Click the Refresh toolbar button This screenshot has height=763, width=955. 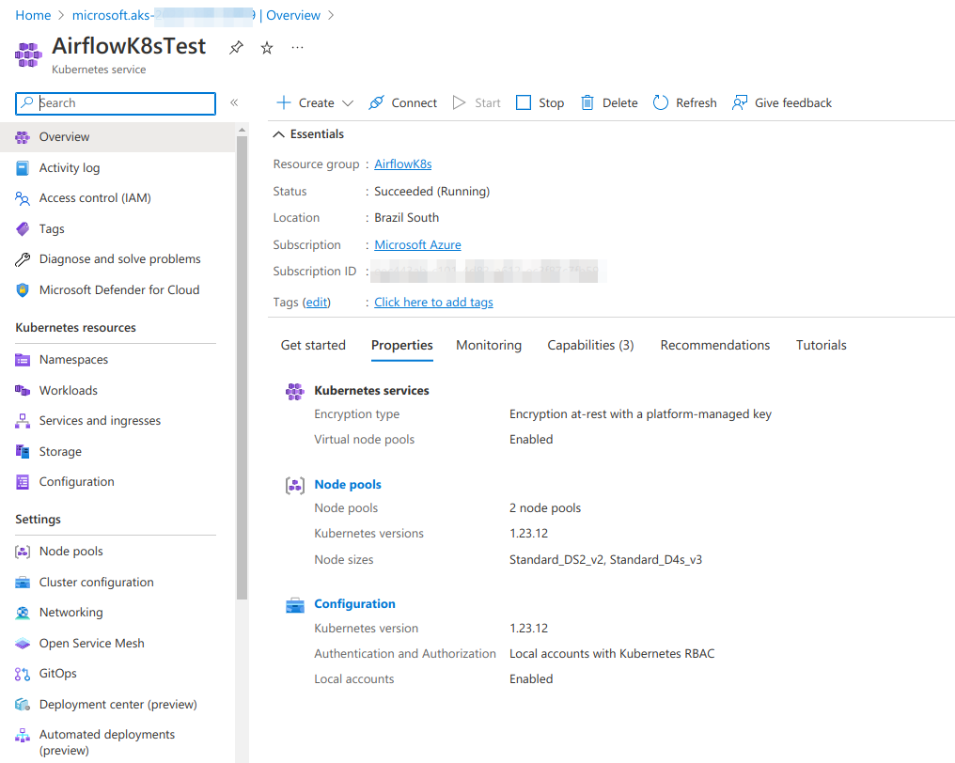[684, 103]
